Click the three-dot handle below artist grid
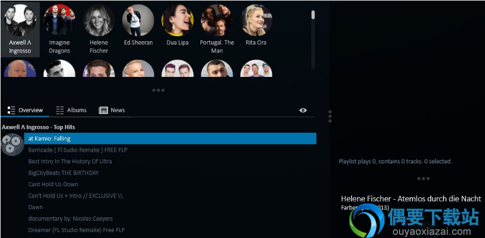This screenshot has height=238, width=485. pyautogui.click(x=159, y=90)
